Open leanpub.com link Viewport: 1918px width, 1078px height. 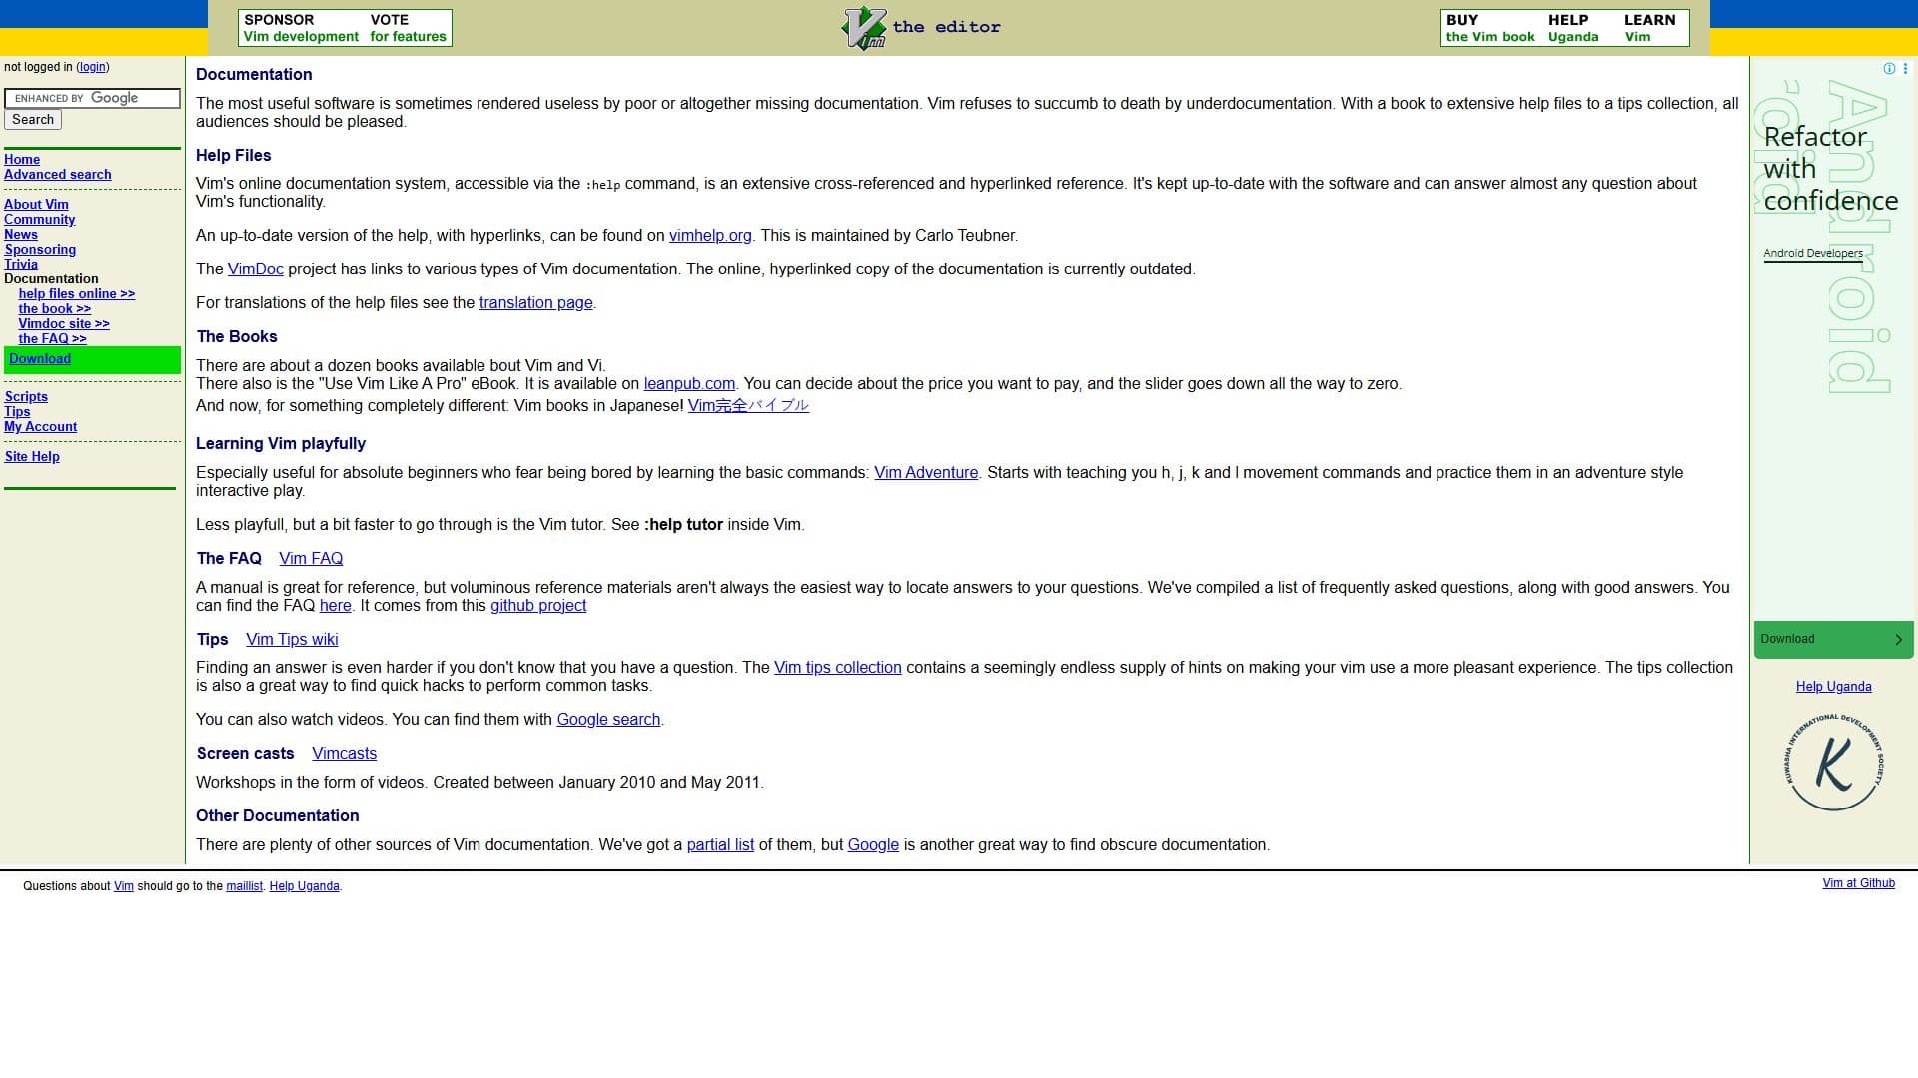tap(689, 384)
